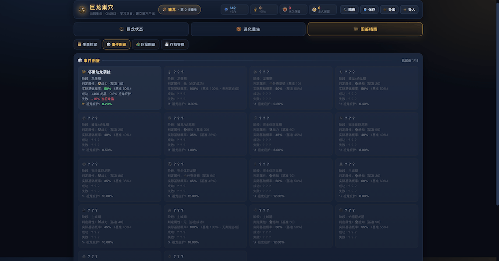The width and height of the screenshot is (499, 261).
Task: Click the 成功:+400 龙晶 line
Action: 106,94
